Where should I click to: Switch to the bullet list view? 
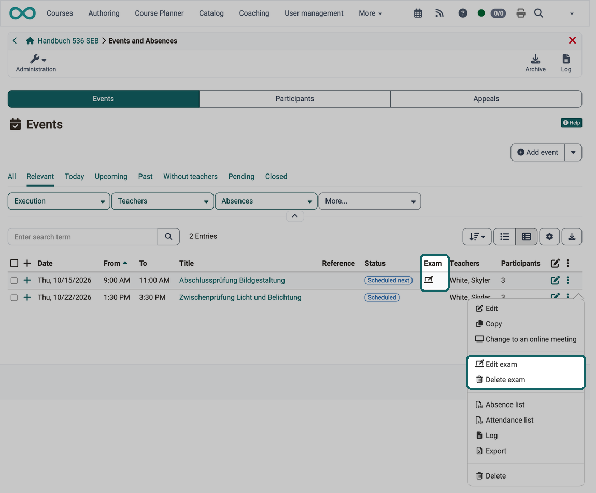[x=504, y=237]
